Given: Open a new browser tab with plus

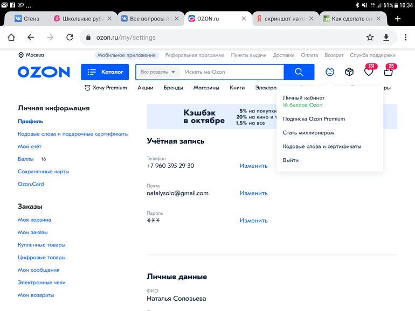Looking at the screenshot, I should pyautogui.click(x=398, y=18).
